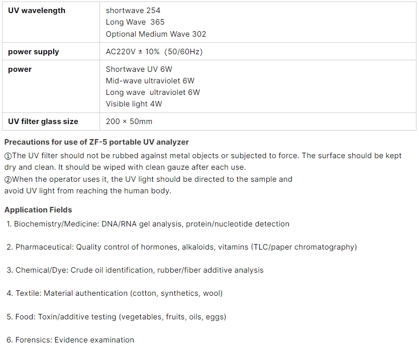
Task: Click the 'Forensics: Evidence examination' list item
Action: tap(70, 340)
